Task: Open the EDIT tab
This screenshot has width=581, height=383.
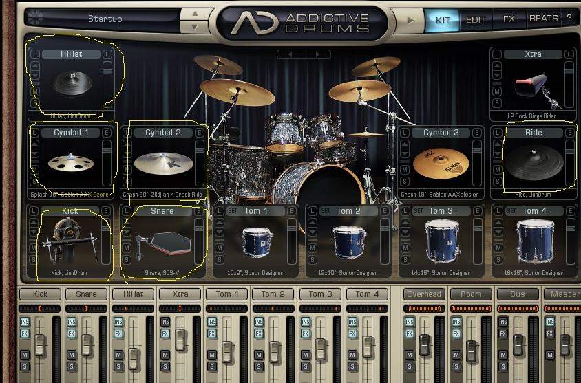Action: click(x=476, y=20)
